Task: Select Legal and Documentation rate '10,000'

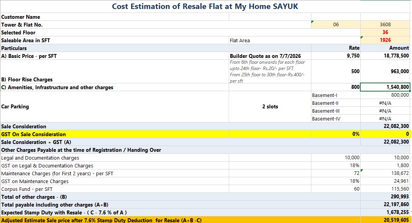Action: [x=336, y=158]
